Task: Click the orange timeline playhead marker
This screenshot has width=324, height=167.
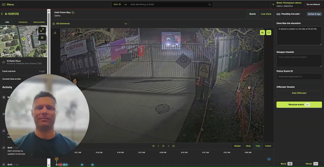Action: pyautogui.click(x=56, y=159)
